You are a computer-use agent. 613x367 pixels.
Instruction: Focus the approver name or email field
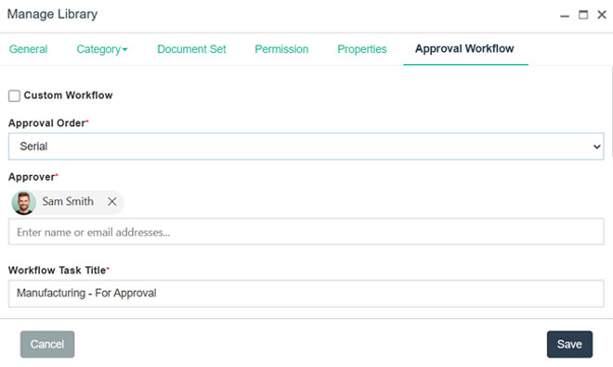(306, 232)
